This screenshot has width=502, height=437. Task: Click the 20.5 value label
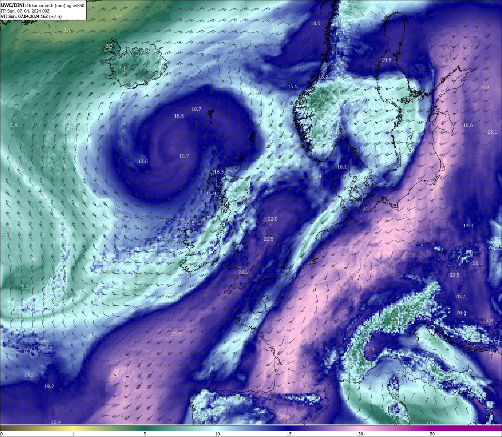click(455, 275)
